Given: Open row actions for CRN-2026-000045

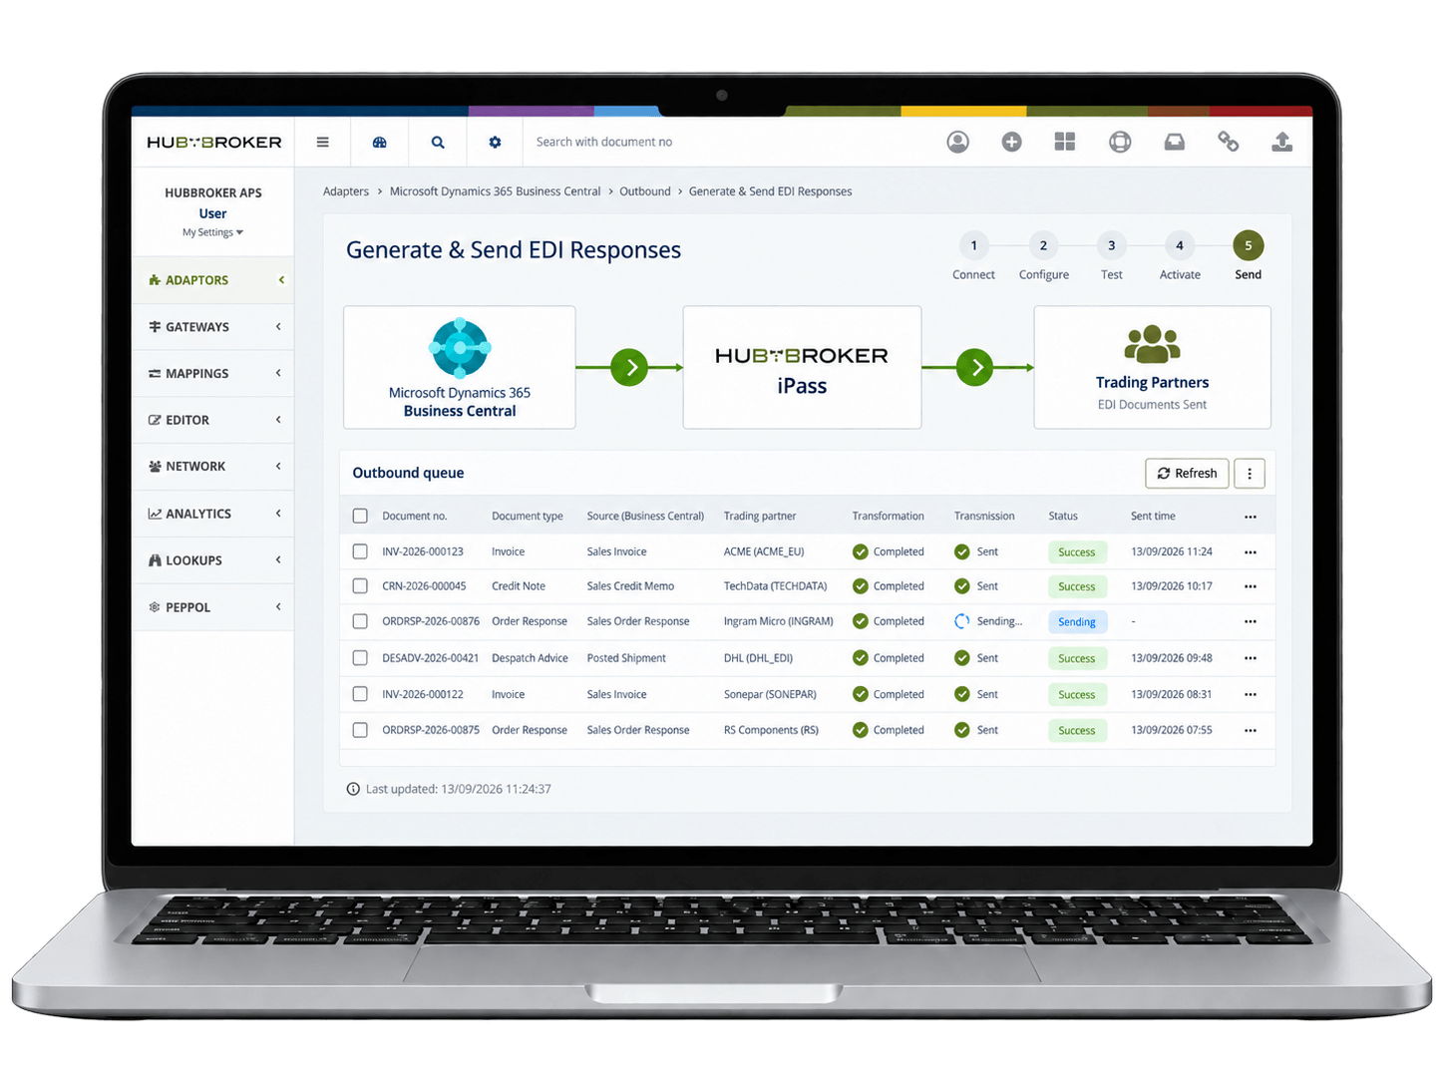Looking at the screenshot, I should click(1251, 587).
